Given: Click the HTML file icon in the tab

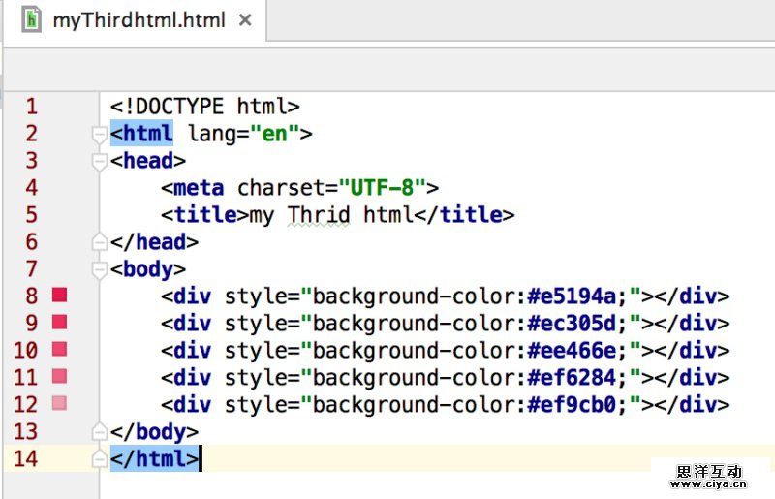Looking at the screenshot, I should (x=32, y=19).
